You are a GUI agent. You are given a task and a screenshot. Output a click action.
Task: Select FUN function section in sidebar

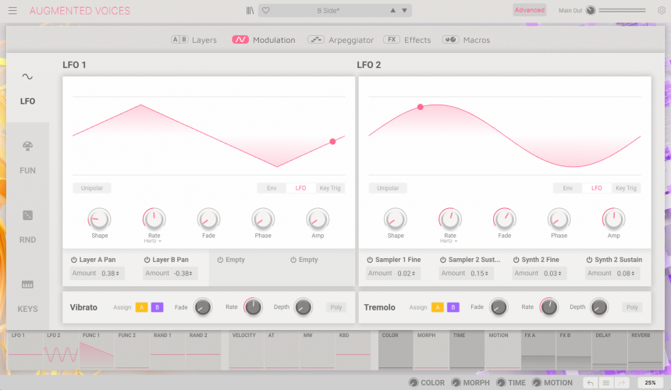click(x=27, y=158)
